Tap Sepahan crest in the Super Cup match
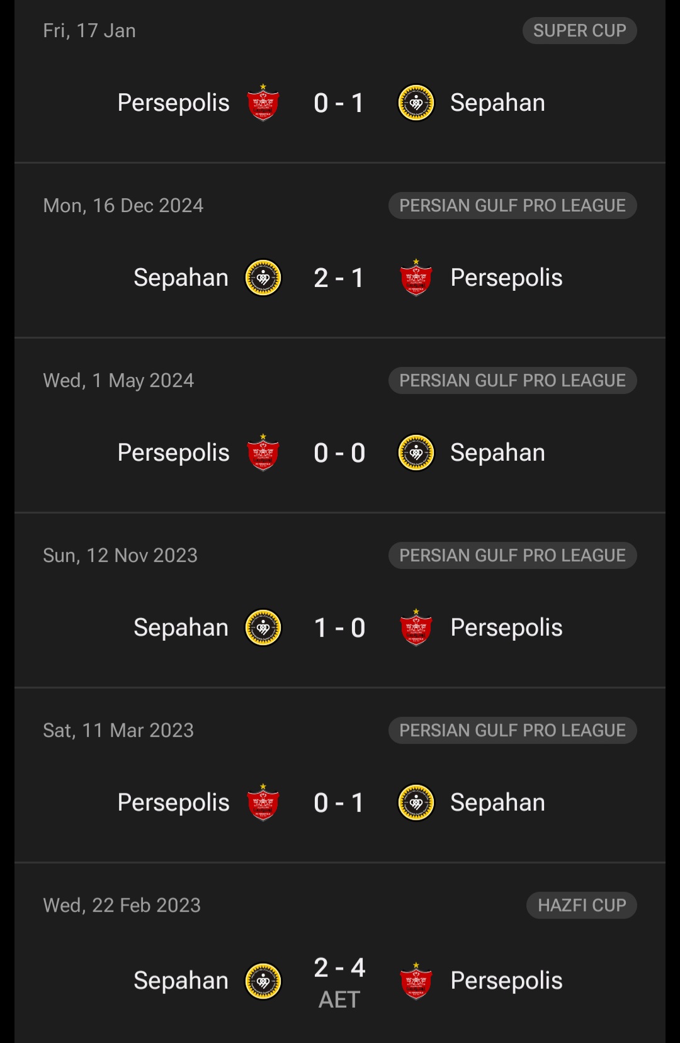680x1043 pixels. (416, 103)
